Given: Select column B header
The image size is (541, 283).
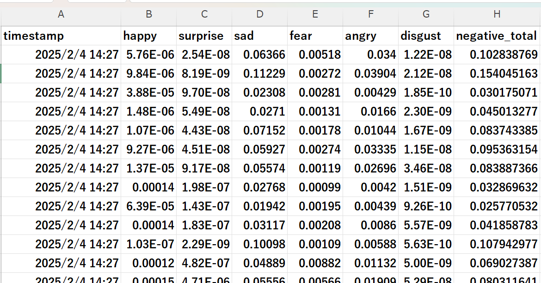Looking at the screenshot, I should [x=149, y=15].
